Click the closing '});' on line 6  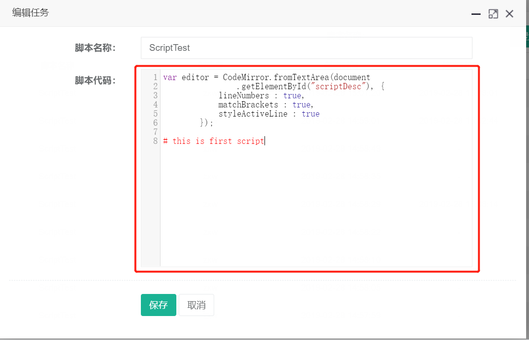(207, 123)
